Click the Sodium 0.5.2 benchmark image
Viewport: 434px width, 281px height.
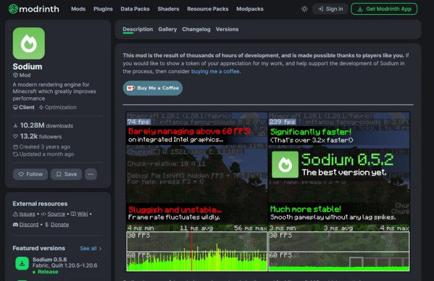268,192
